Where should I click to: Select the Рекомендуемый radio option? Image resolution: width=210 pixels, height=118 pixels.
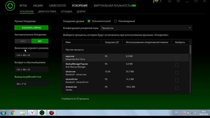click(115, 21)
